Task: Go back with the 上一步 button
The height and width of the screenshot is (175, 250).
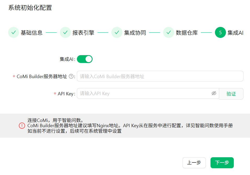Action: 194,162
